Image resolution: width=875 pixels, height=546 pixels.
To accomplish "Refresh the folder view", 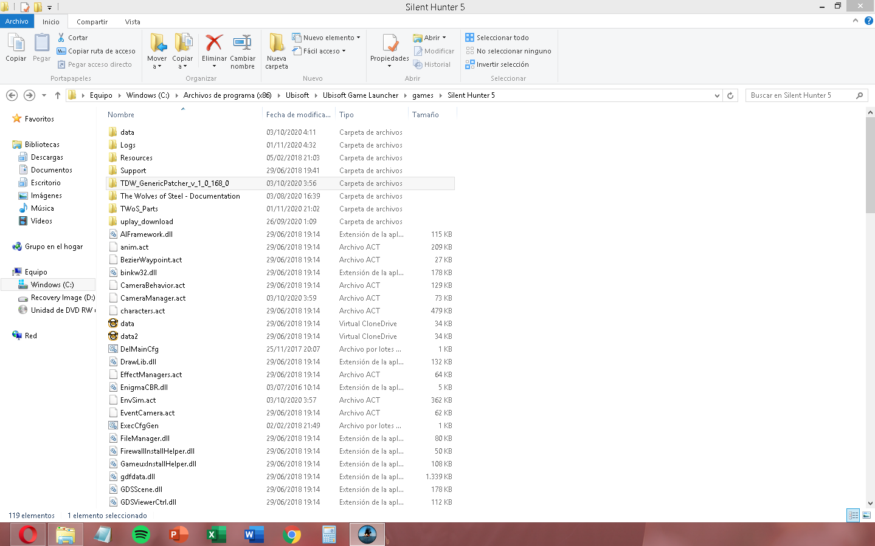I will click(x=730, y=95).
